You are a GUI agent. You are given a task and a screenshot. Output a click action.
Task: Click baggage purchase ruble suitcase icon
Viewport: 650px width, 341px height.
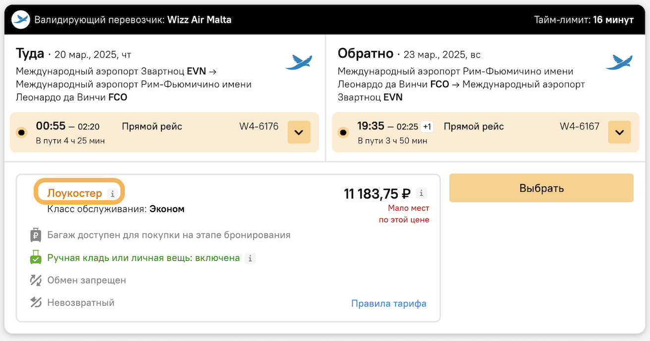click(36, 235)
